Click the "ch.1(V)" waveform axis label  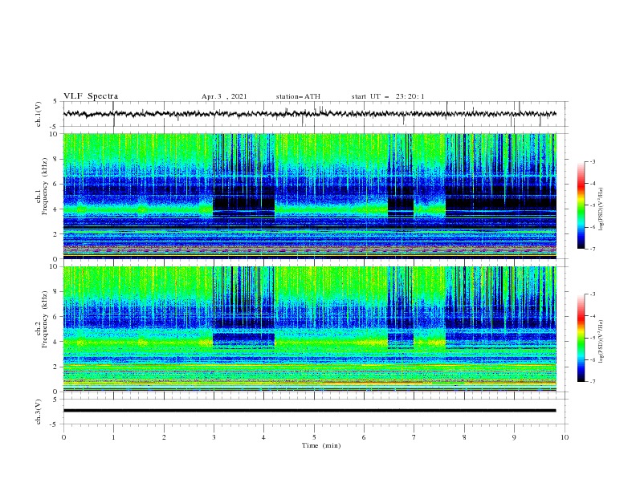(x=39, y=114)
